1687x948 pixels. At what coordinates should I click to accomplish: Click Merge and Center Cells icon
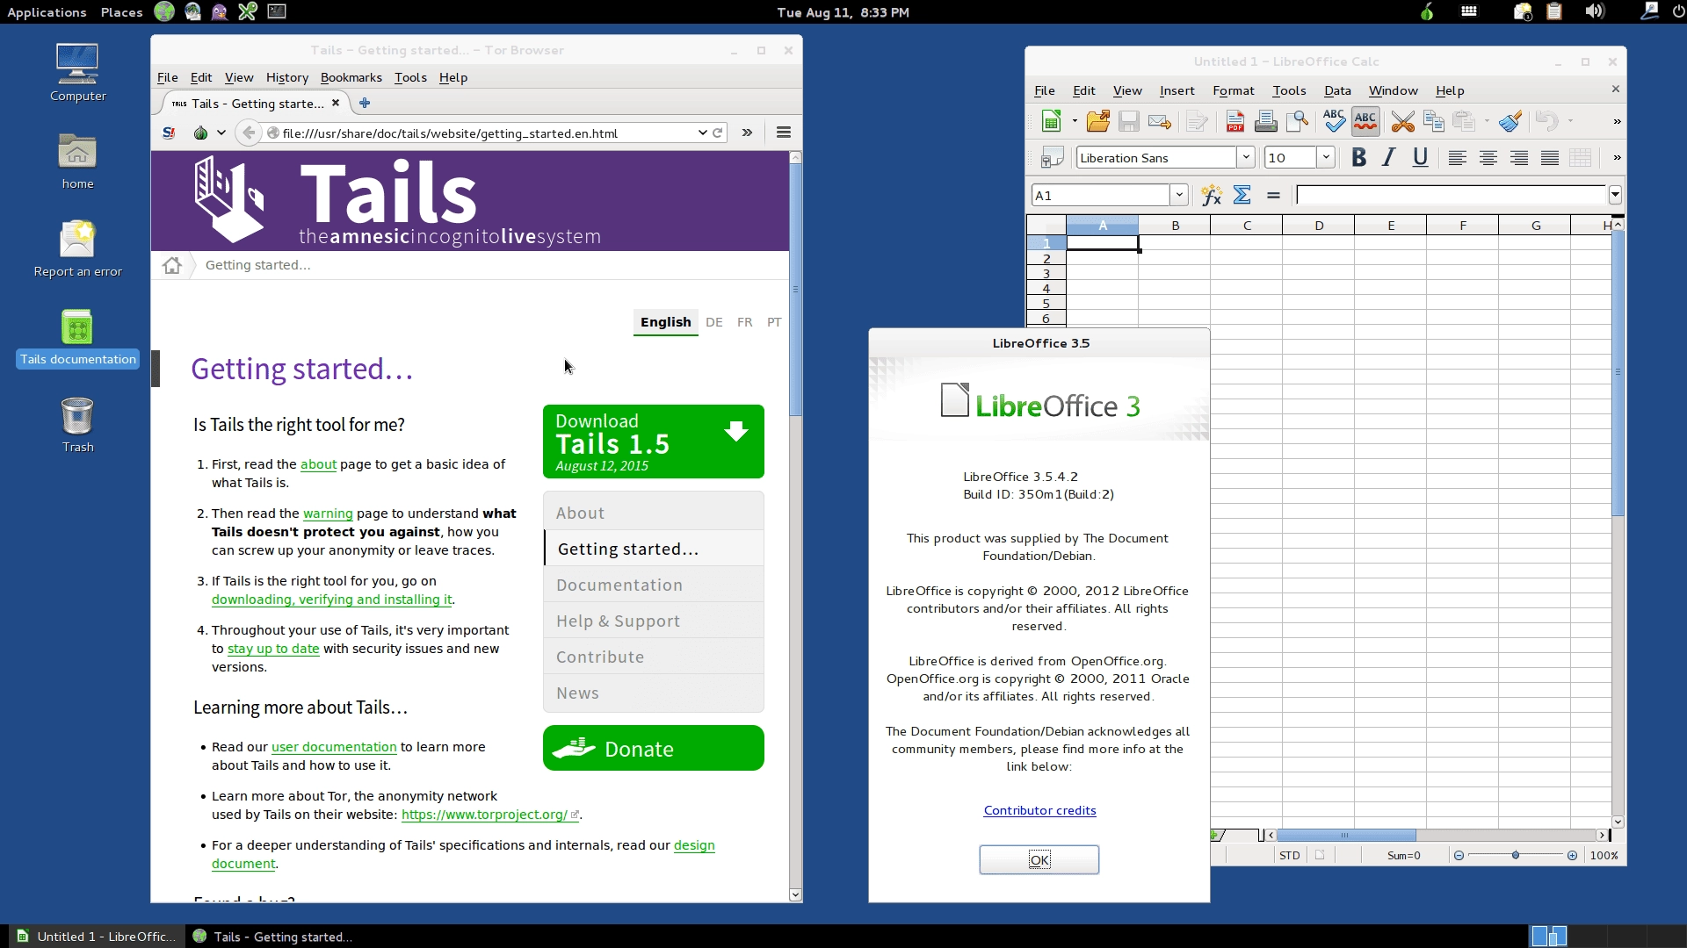1580,158
